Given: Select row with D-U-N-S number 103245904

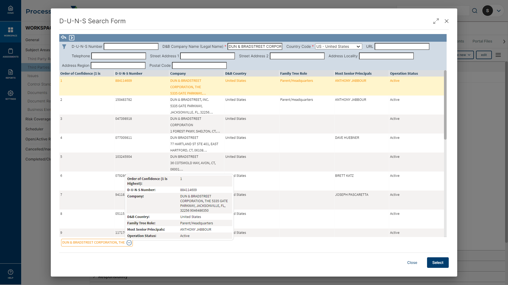Looking at the screenshot, I should (251, 162).
